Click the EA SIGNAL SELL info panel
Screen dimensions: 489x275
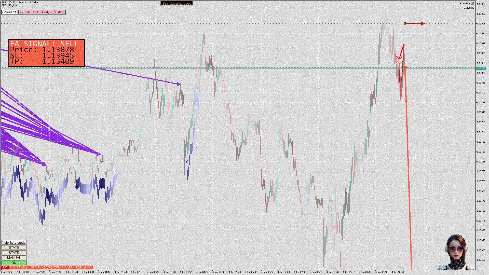click(47, 53)
